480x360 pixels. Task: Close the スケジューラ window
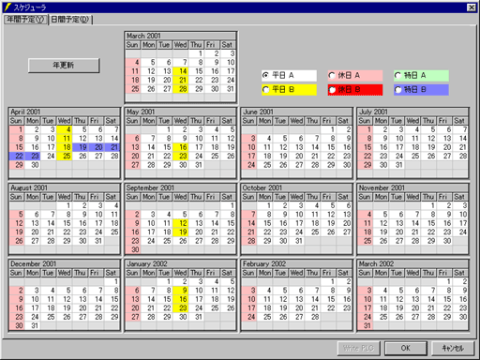tap(472, 7)
